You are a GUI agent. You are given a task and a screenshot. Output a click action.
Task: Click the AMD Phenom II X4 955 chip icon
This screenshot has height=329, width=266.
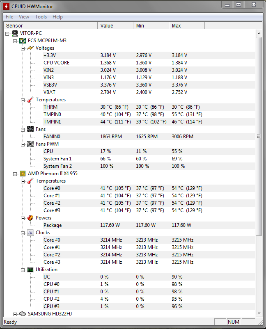click(23, 174)
